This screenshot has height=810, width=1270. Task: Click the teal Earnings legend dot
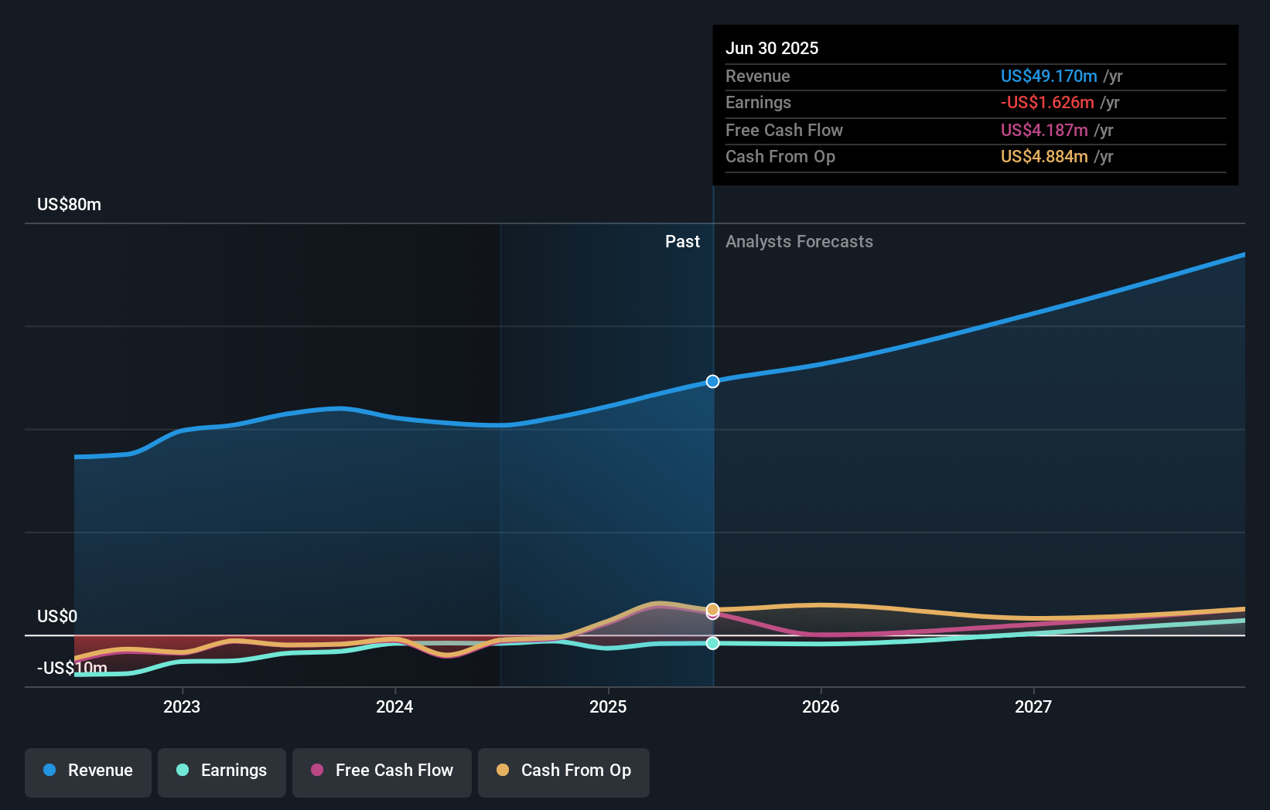[182, 771]
